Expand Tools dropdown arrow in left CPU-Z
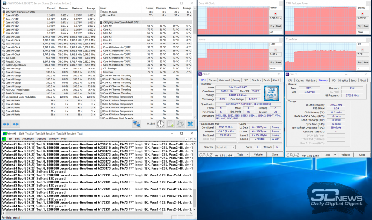This screenshot has height=220, width=372. click(x=248, y=155)
